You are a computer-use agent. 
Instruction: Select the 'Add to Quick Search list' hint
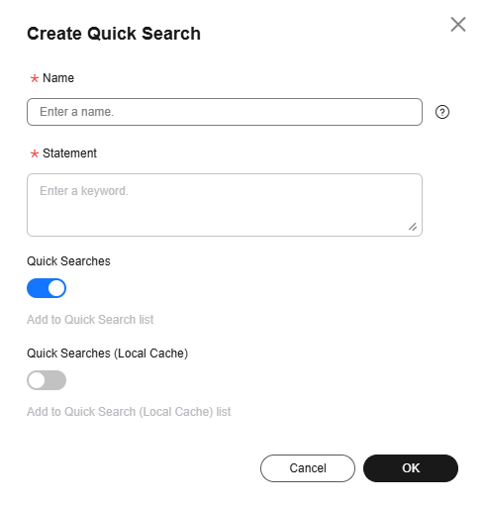[x=90, y=320]
